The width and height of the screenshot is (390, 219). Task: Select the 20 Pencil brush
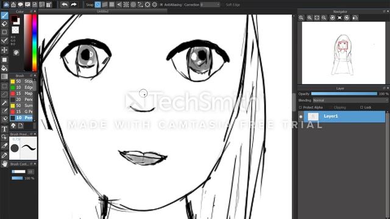tap(21, 100)
